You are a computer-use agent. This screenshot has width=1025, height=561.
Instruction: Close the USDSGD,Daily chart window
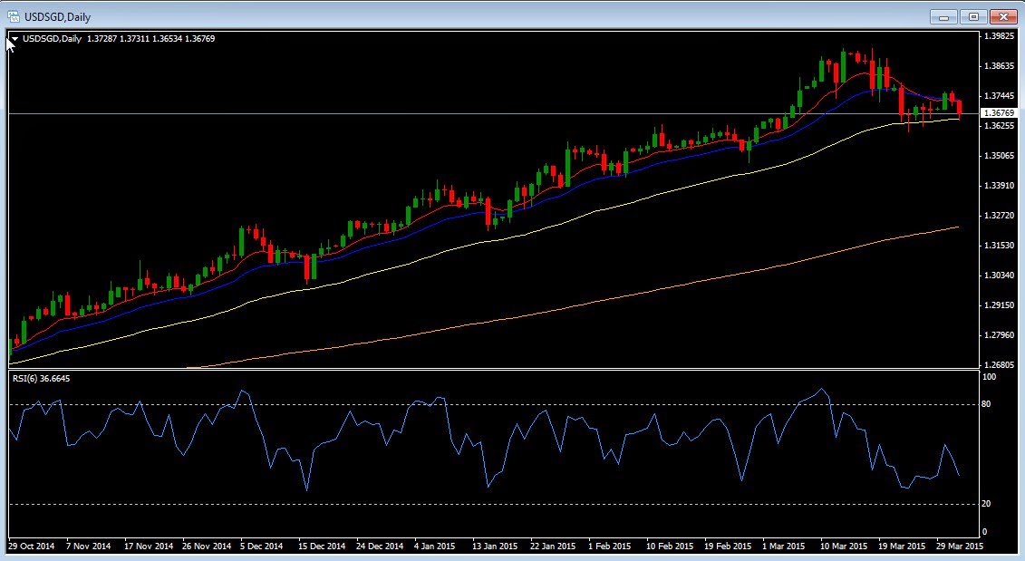click(x=1003, y=16)
